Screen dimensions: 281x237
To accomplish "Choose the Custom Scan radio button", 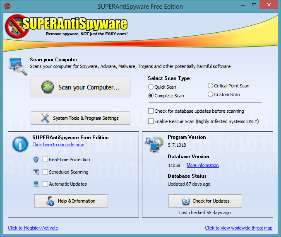I will (211, 94).
